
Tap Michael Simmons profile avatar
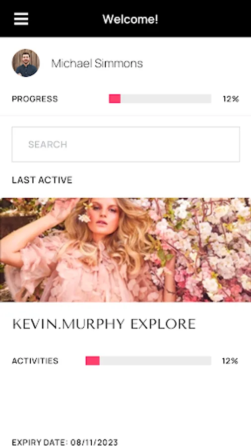[26, 63]
